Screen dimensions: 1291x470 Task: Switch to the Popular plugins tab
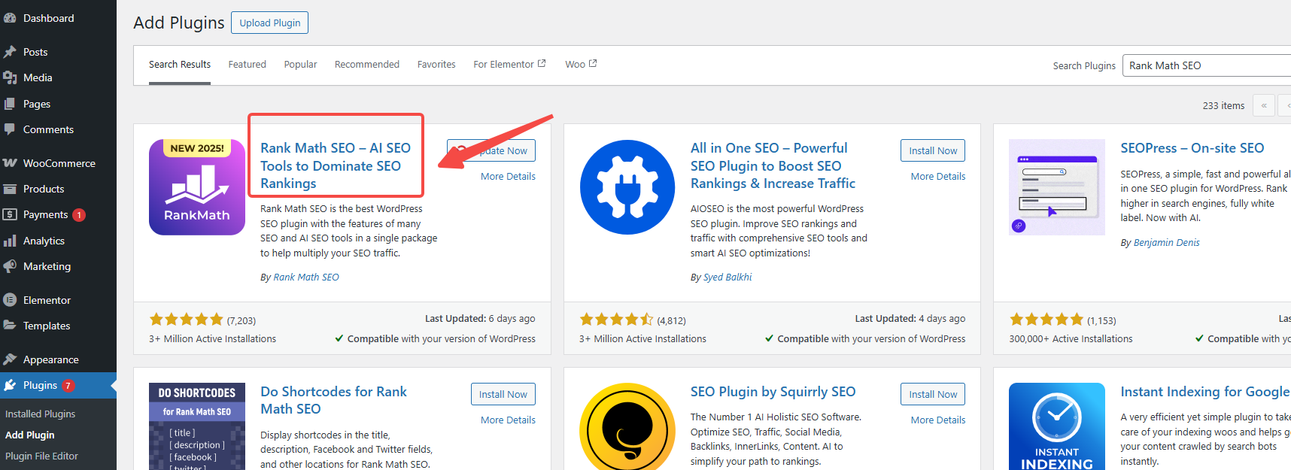pos(300,65)
